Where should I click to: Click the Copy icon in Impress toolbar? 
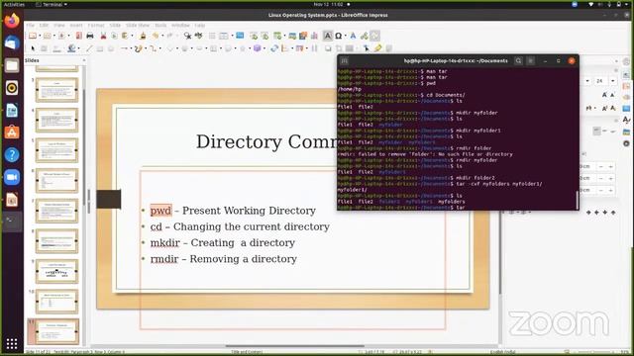pyautogui.click(x=115, y=36)
